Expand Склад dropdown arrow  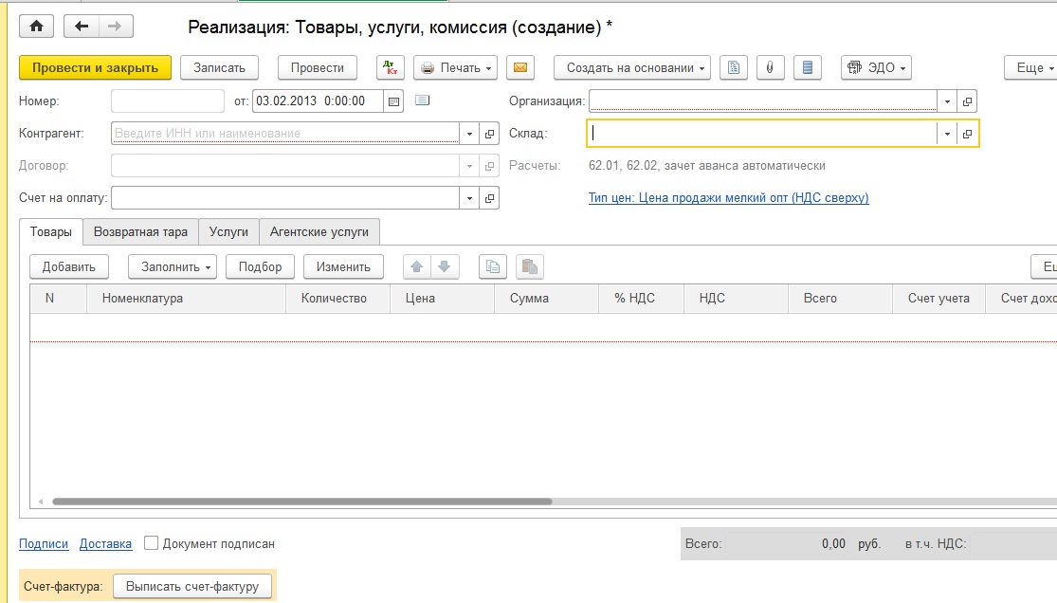coord(947,134)
